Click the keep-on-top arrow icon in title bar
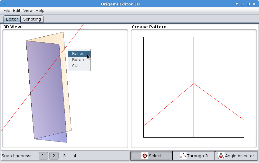This screenshot has height=163, width=259. [x=237, y=4]
